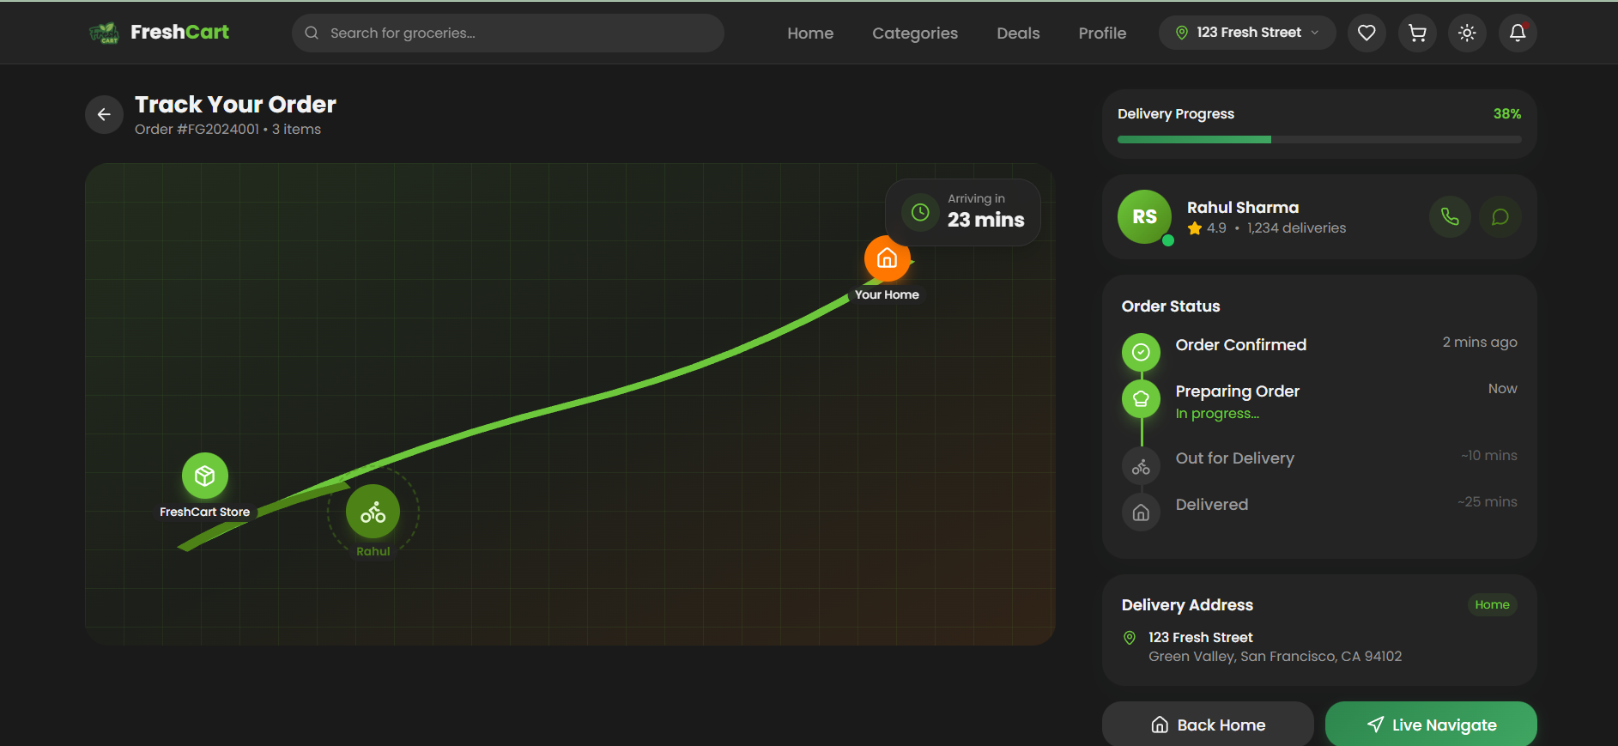
Task: Click Rahul's bicycle marker on map
Action: [373, 512]
